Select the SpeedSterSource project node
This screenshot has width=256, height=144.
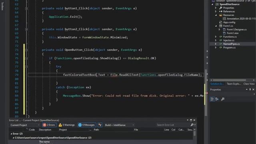click(x=229, y=4)
